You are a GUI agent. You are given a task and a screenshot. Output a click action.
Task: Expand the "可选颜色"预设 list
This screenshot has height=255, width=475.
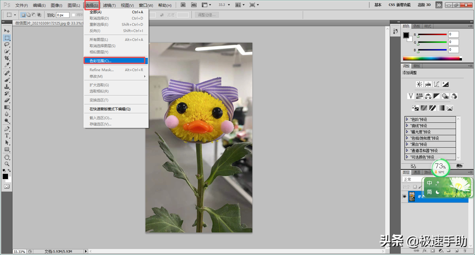point(407,157)
